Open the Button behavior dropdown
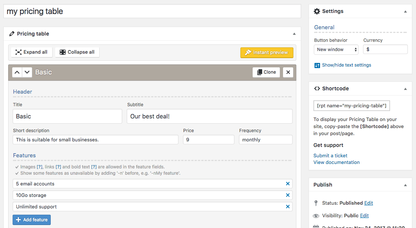Viewport: 416px width, 228px height. point(336,50)
